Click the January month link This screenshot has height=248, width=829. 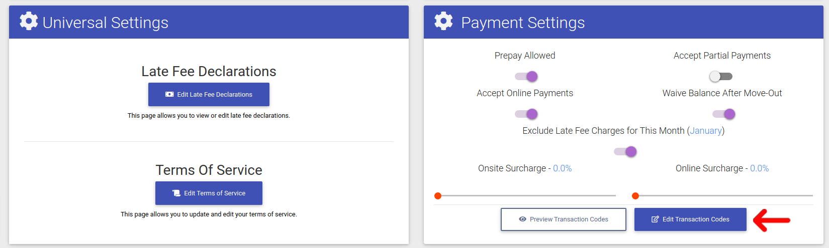706,131
